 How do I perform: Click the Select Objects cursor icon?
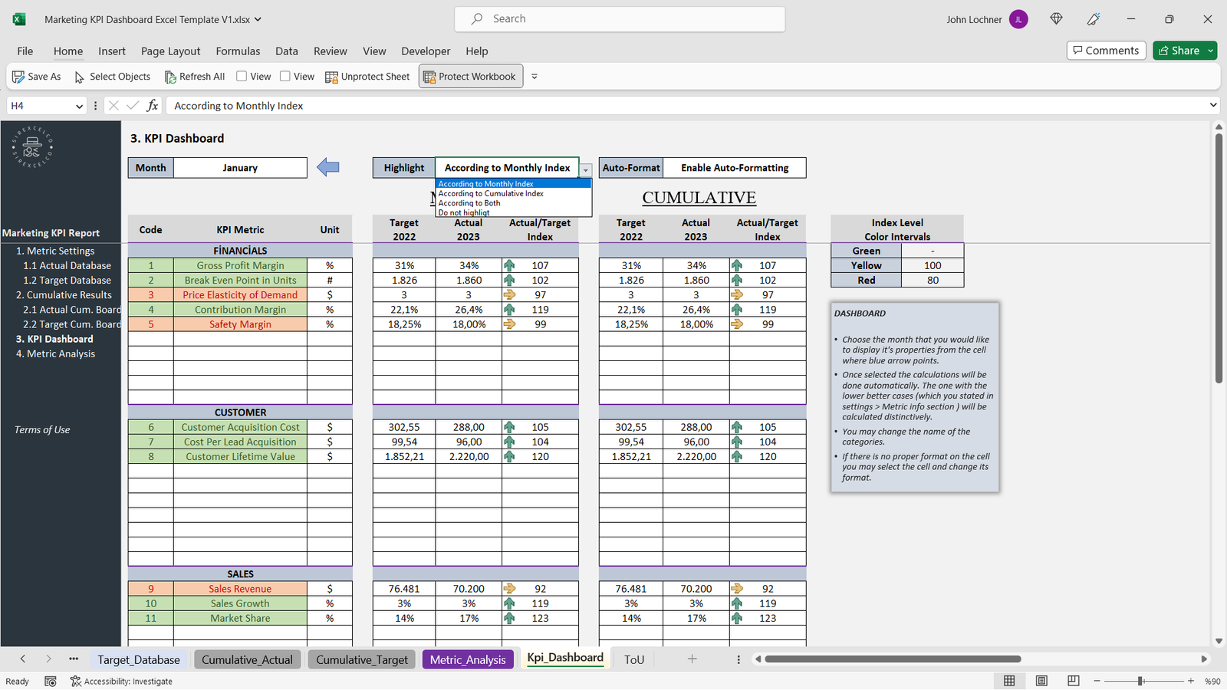click(79, 77)
